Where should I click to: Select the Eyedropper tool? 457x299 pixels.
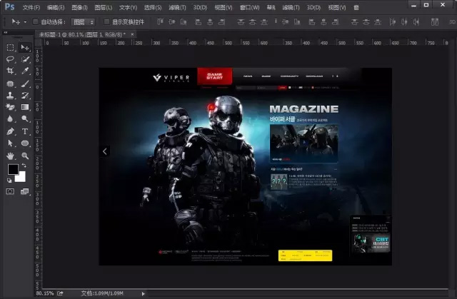tap(25, 71)
